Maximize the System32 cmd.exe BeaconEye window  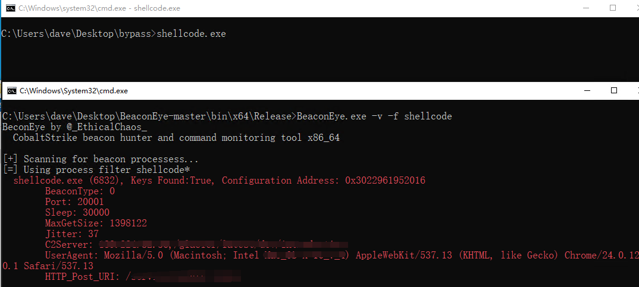coord(614,91)
